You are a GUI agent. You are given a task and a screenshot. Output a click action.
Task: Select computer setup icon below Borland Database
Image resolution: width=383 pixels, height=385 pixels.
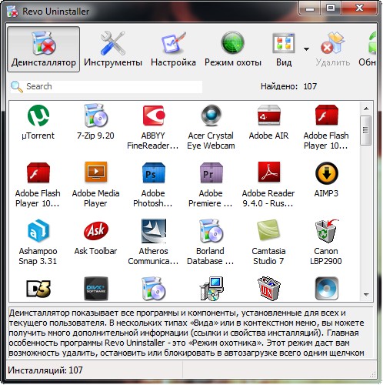tap(211, 289)
